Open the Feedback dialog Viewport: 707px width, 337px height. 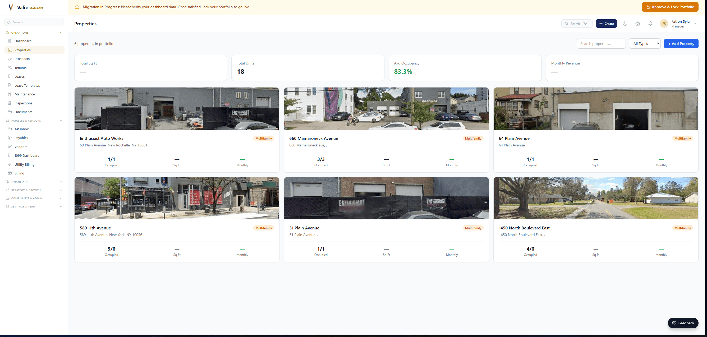coord(683,323)
